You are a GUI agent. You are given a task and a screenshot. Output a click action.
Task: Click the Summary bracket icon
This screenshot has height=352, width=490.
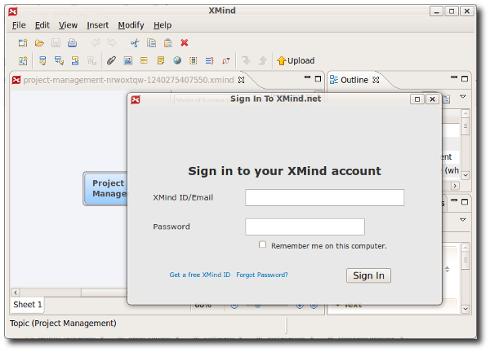tap(210, 60)
